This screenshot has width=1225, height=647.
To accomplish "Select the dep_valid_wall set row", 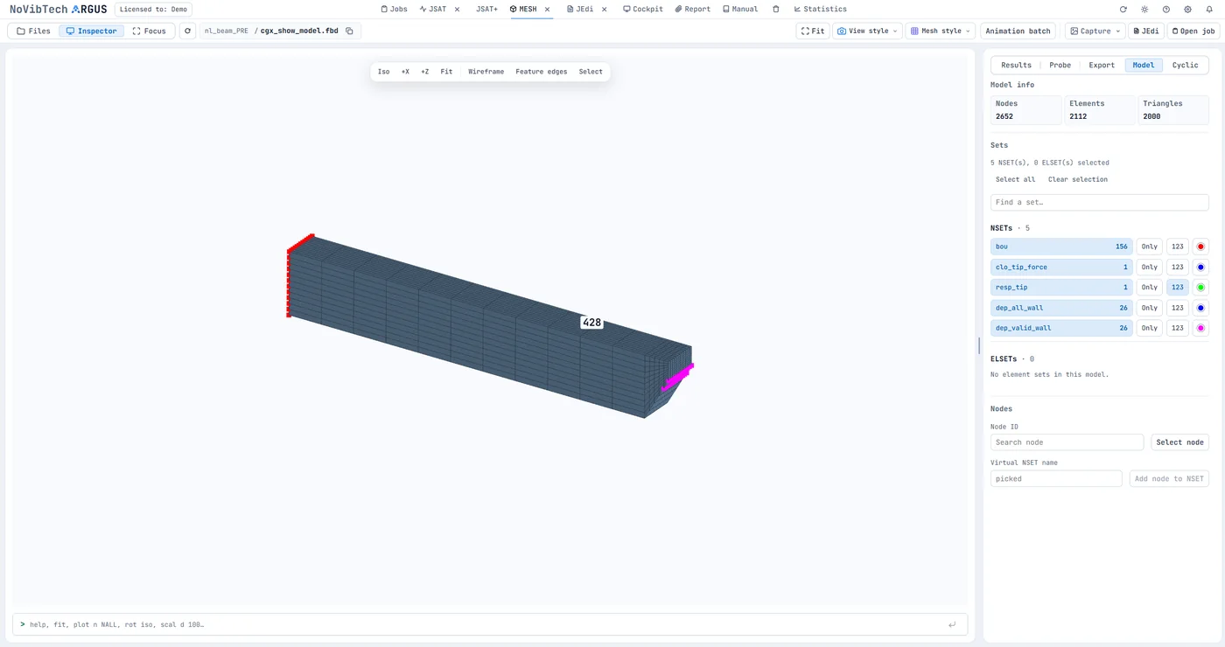I will pyautogui.click(x=1061, y=328).
